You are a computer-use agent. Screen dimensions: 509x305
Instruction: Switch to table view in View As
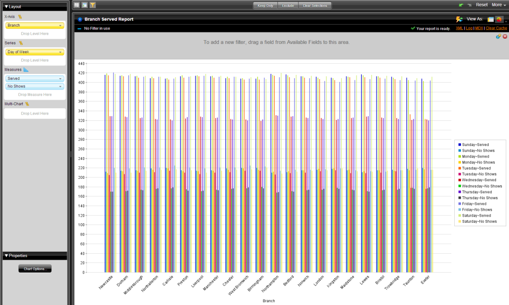490,19
